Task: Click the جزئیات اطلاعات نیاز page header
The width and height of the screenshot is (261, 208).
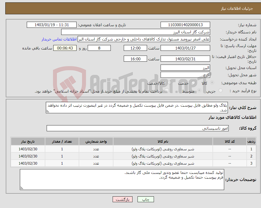Action: (x=237, y=8)
